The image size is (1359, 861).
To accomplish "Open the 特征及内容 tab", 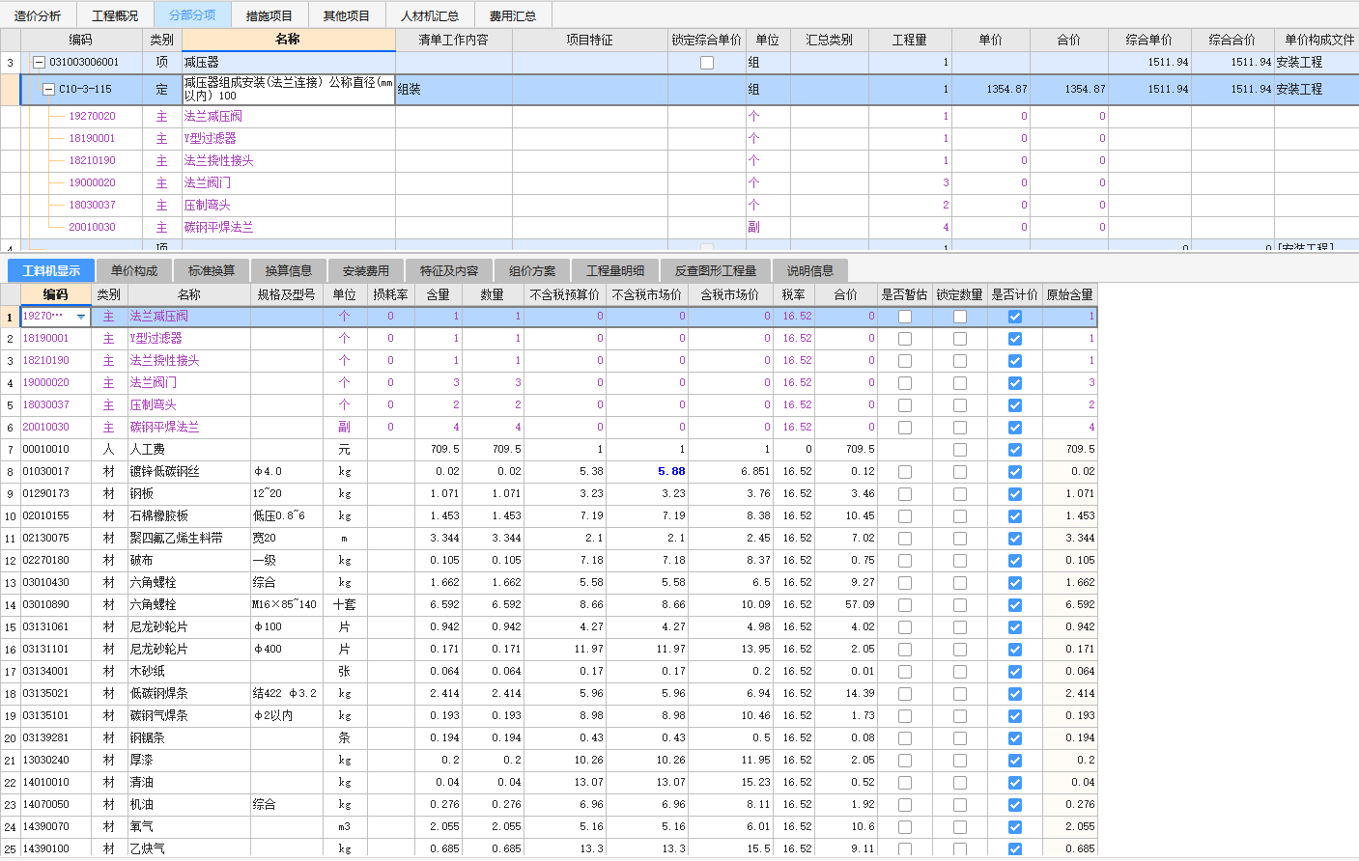I will click(449, 270).
